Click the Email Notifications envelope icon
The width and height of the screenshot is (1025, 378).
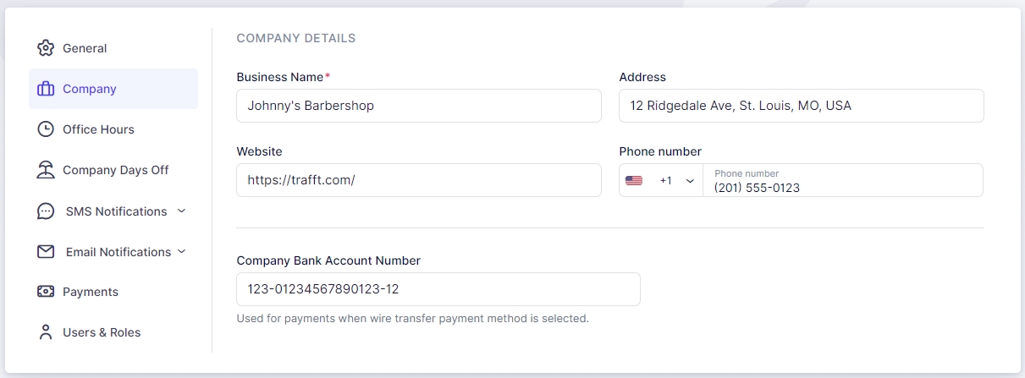(x=46, y=252)
